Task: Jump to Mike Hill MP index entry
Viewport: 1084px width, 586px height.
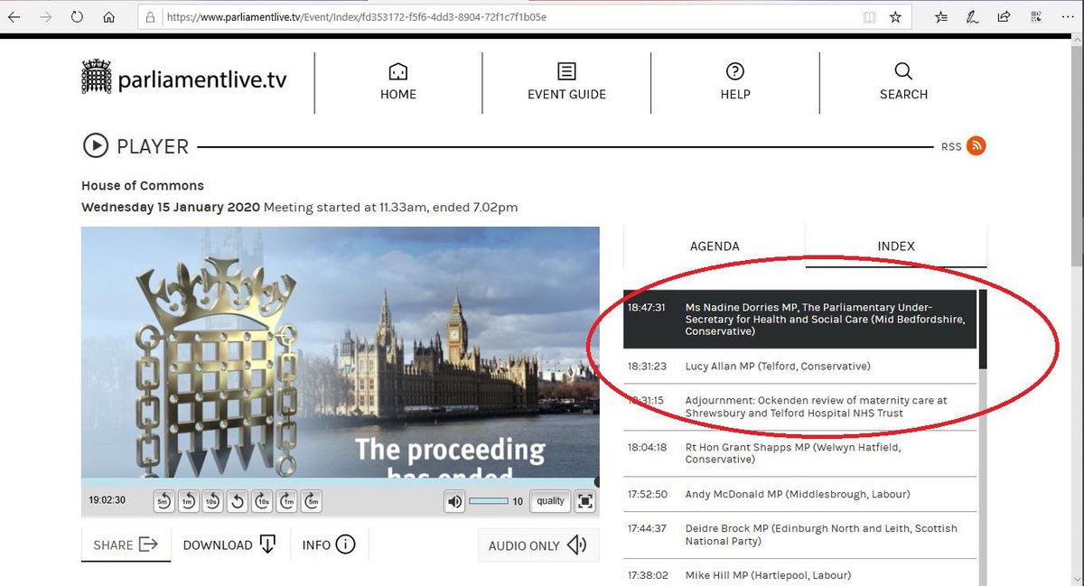Action: 800,574
